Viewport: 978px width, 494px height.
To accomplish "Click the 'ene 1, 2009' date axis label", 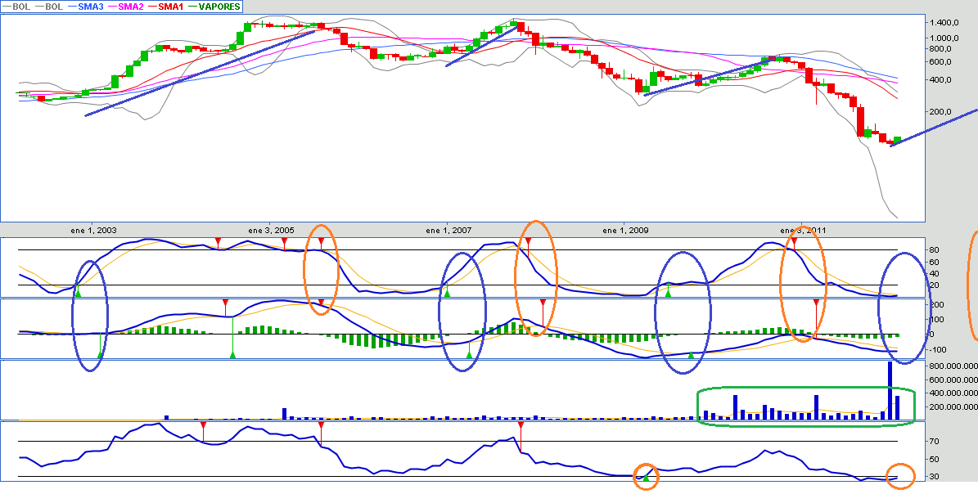I will 625,231.
